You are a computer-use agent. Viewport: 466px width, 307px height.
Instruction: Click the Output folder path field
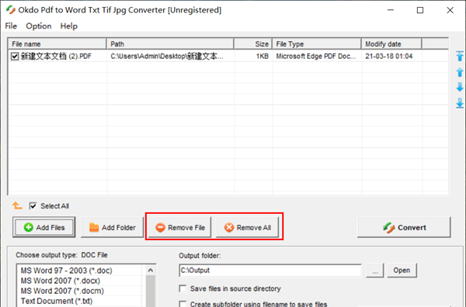click(270, 271)
